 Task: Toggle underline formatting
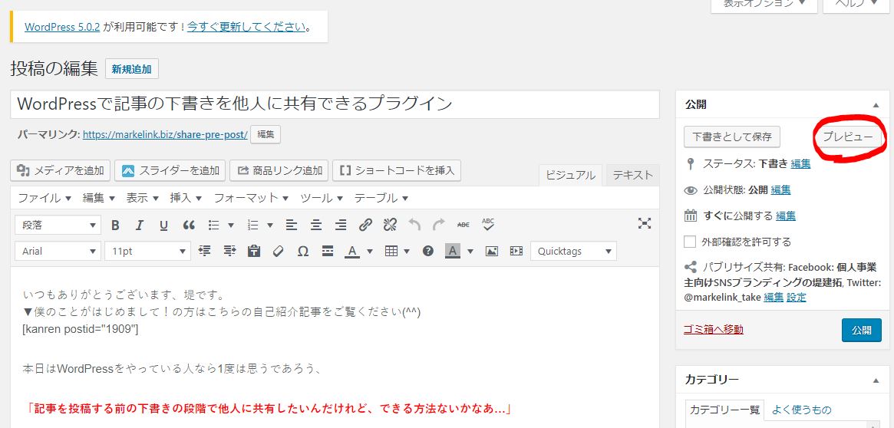click(x=163, y=225)
